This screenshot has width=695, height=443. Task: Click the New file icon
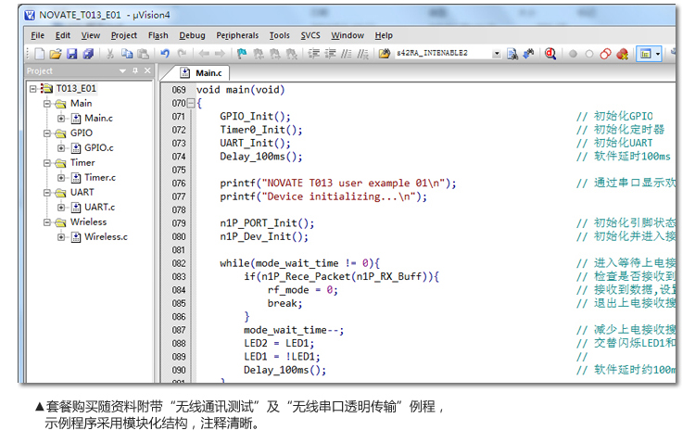40,54
